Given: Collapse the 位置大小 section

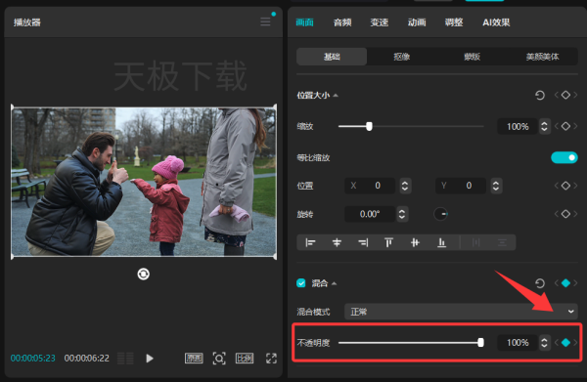Looking at the screenshot, I should [336, 96].
